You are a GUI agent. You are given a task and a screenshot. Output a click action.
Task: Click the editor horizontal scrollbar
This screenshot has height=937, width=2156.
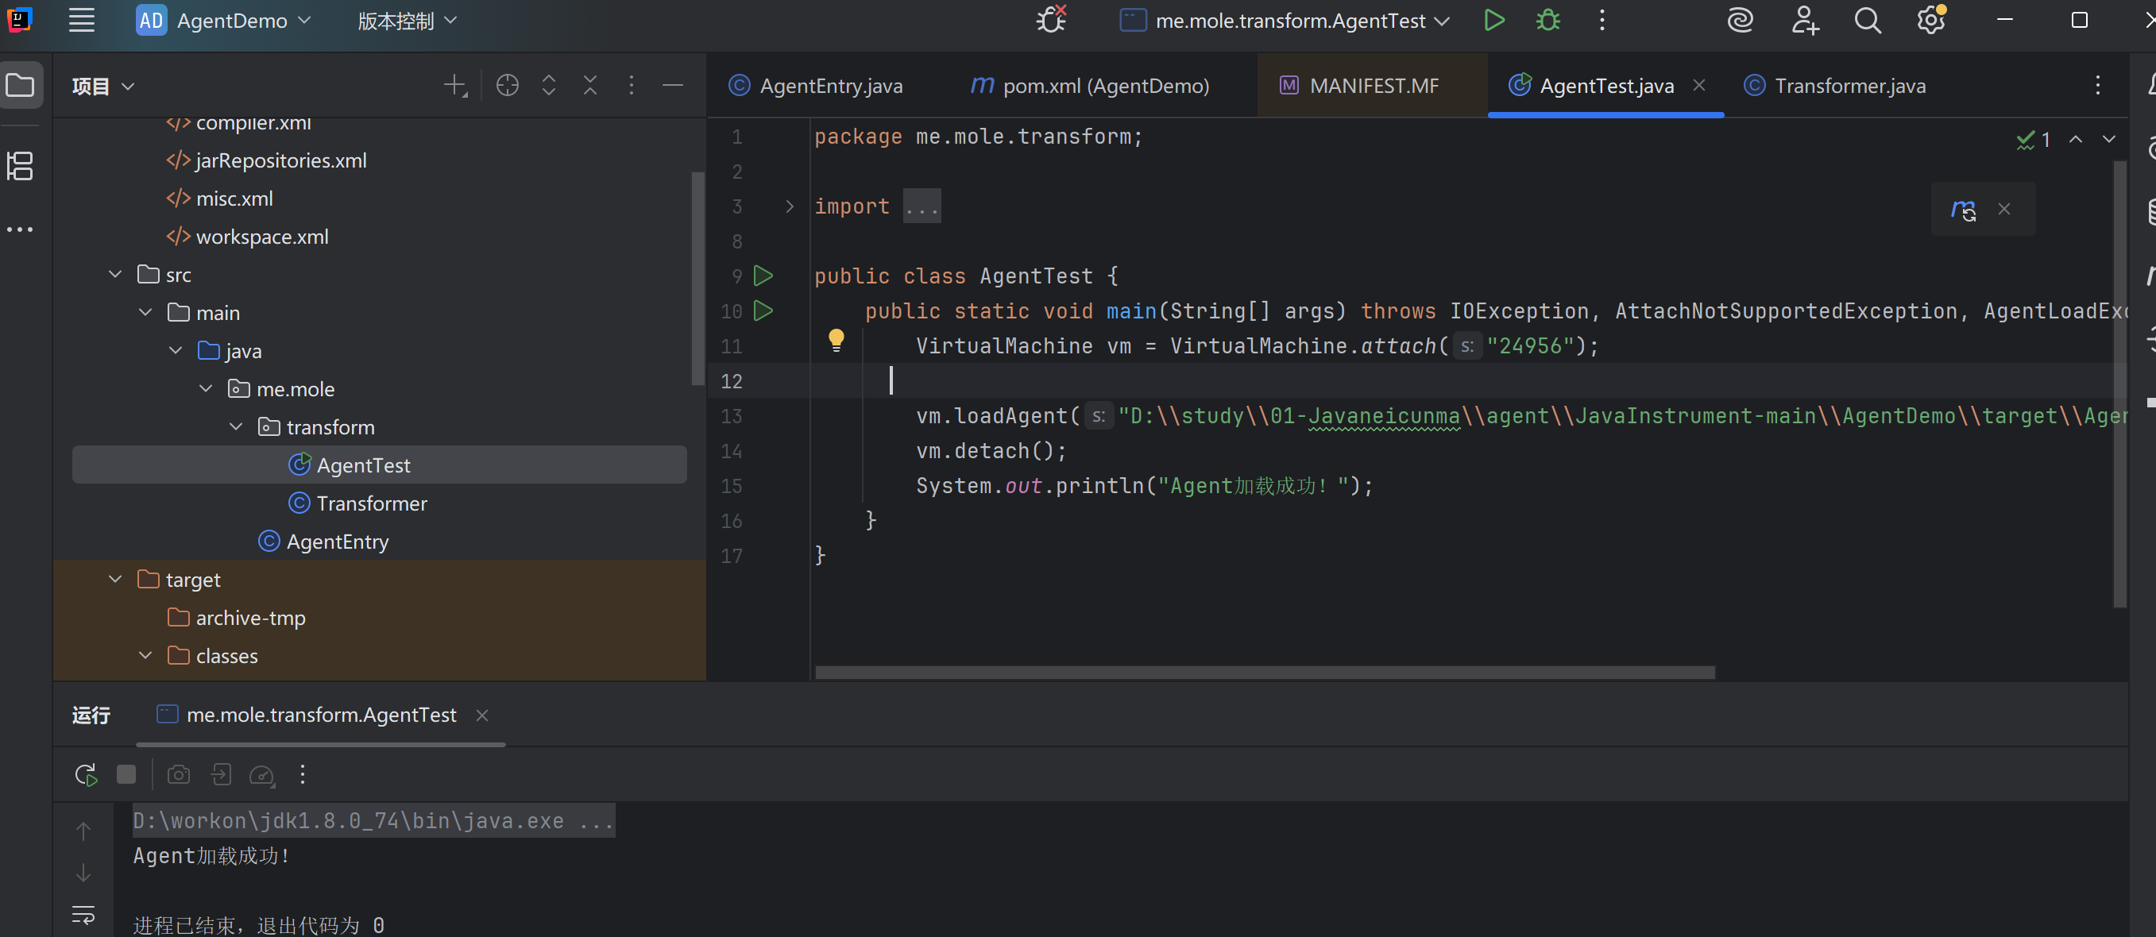[x=1264, y=673]
